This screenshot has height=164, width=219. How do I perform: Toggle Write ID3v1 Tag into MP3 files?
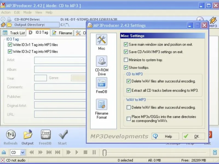coord(10,45)
